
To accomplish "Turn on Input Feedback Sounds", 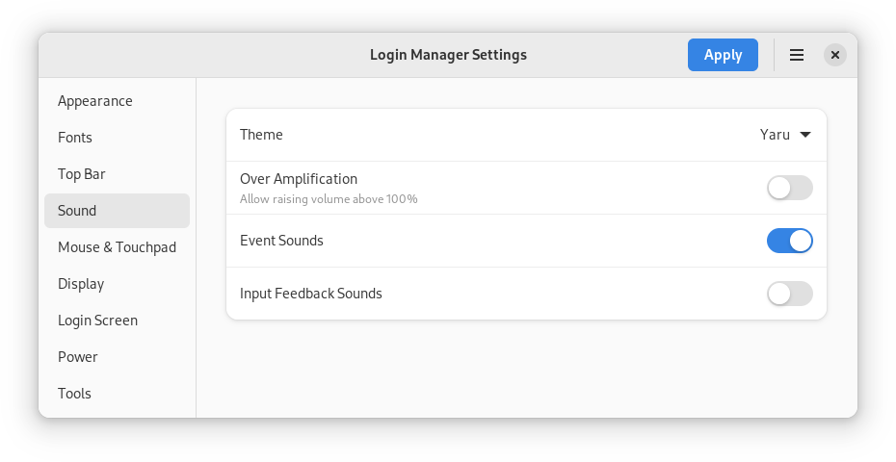I will click(x=789, y=294).
